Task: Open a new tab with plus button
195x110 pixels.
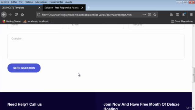Action: (x=89, y=7)
